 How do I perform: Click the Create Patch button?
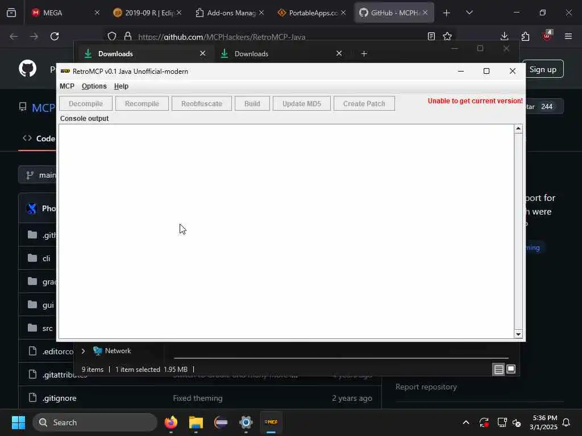point(364,103)
